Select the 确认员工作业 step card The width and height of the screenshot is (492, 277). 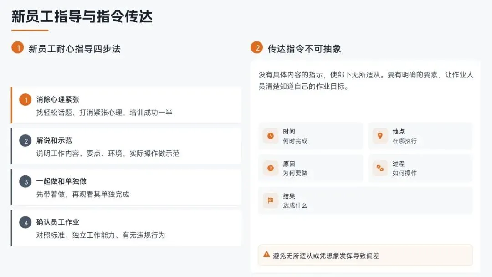(x=126, y=228)
